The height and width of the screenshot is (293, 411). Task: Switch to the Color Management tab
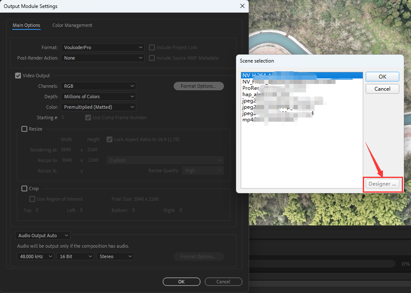click(x=72, y=25)
